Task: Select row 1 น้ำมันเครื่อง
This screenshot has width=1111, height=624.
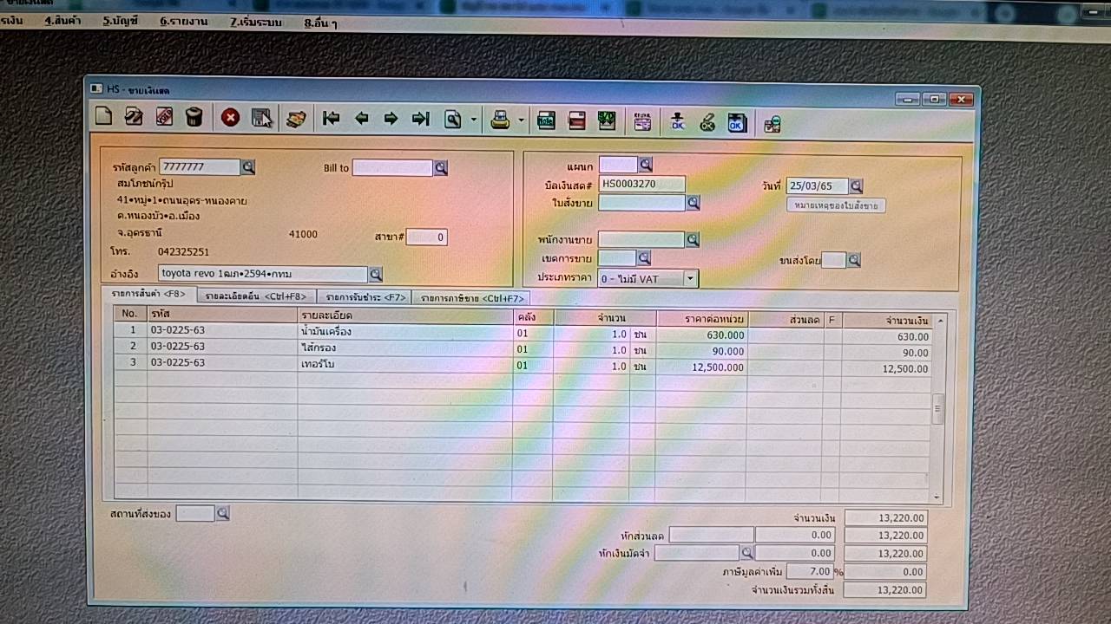Action: (x=523, y=333)
